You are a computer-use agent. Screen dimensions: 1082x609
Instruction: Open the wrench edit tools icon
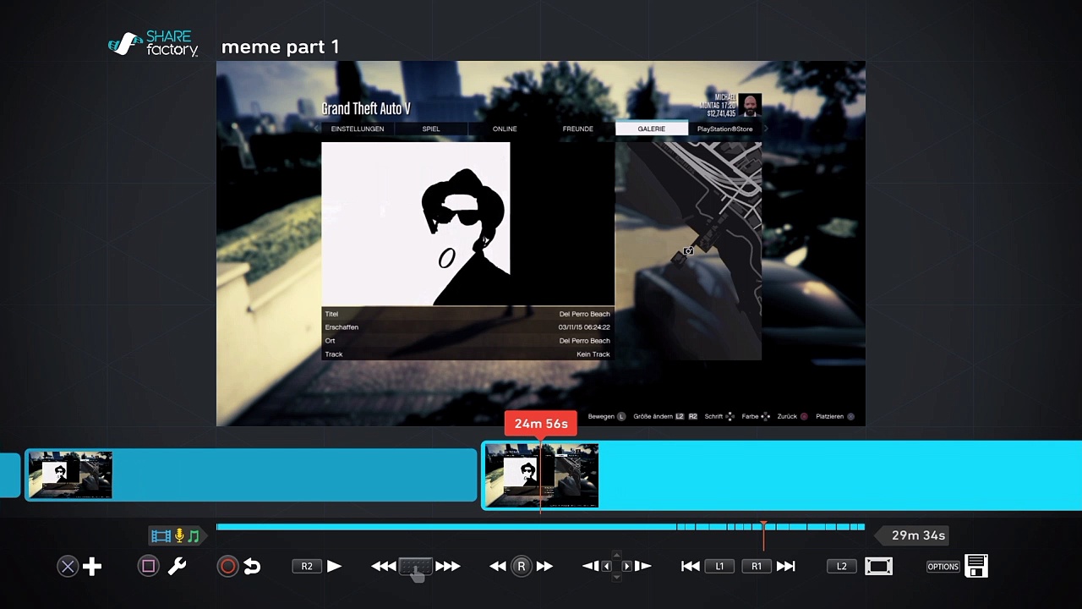tap(177, 567)
